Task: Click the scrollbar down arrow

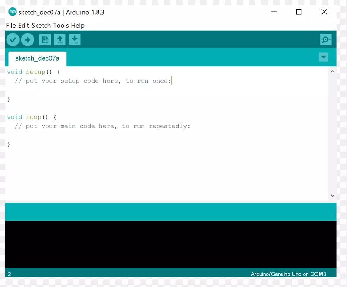Action: click(x=332, y=195)
